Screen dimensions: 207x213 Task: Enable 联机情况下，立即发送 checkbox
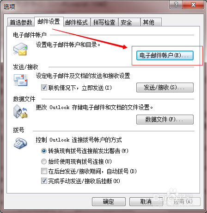coord(44,88)
